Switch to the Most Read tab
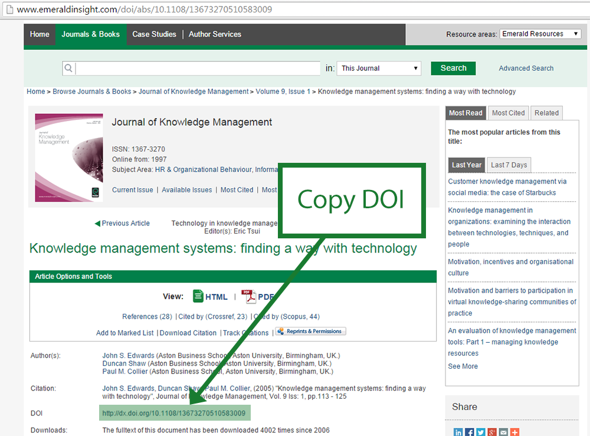This screenshot has width=590, height=436. click(x=466, y=113)
